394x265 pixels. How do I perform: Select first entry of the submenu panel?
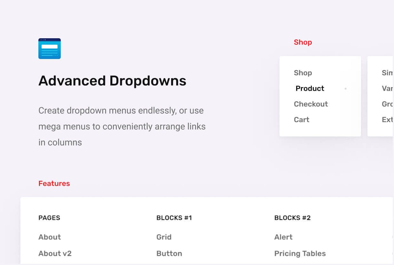387,73
